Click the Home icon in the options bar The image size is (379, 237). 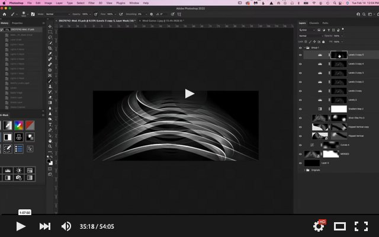coord(4,14)
